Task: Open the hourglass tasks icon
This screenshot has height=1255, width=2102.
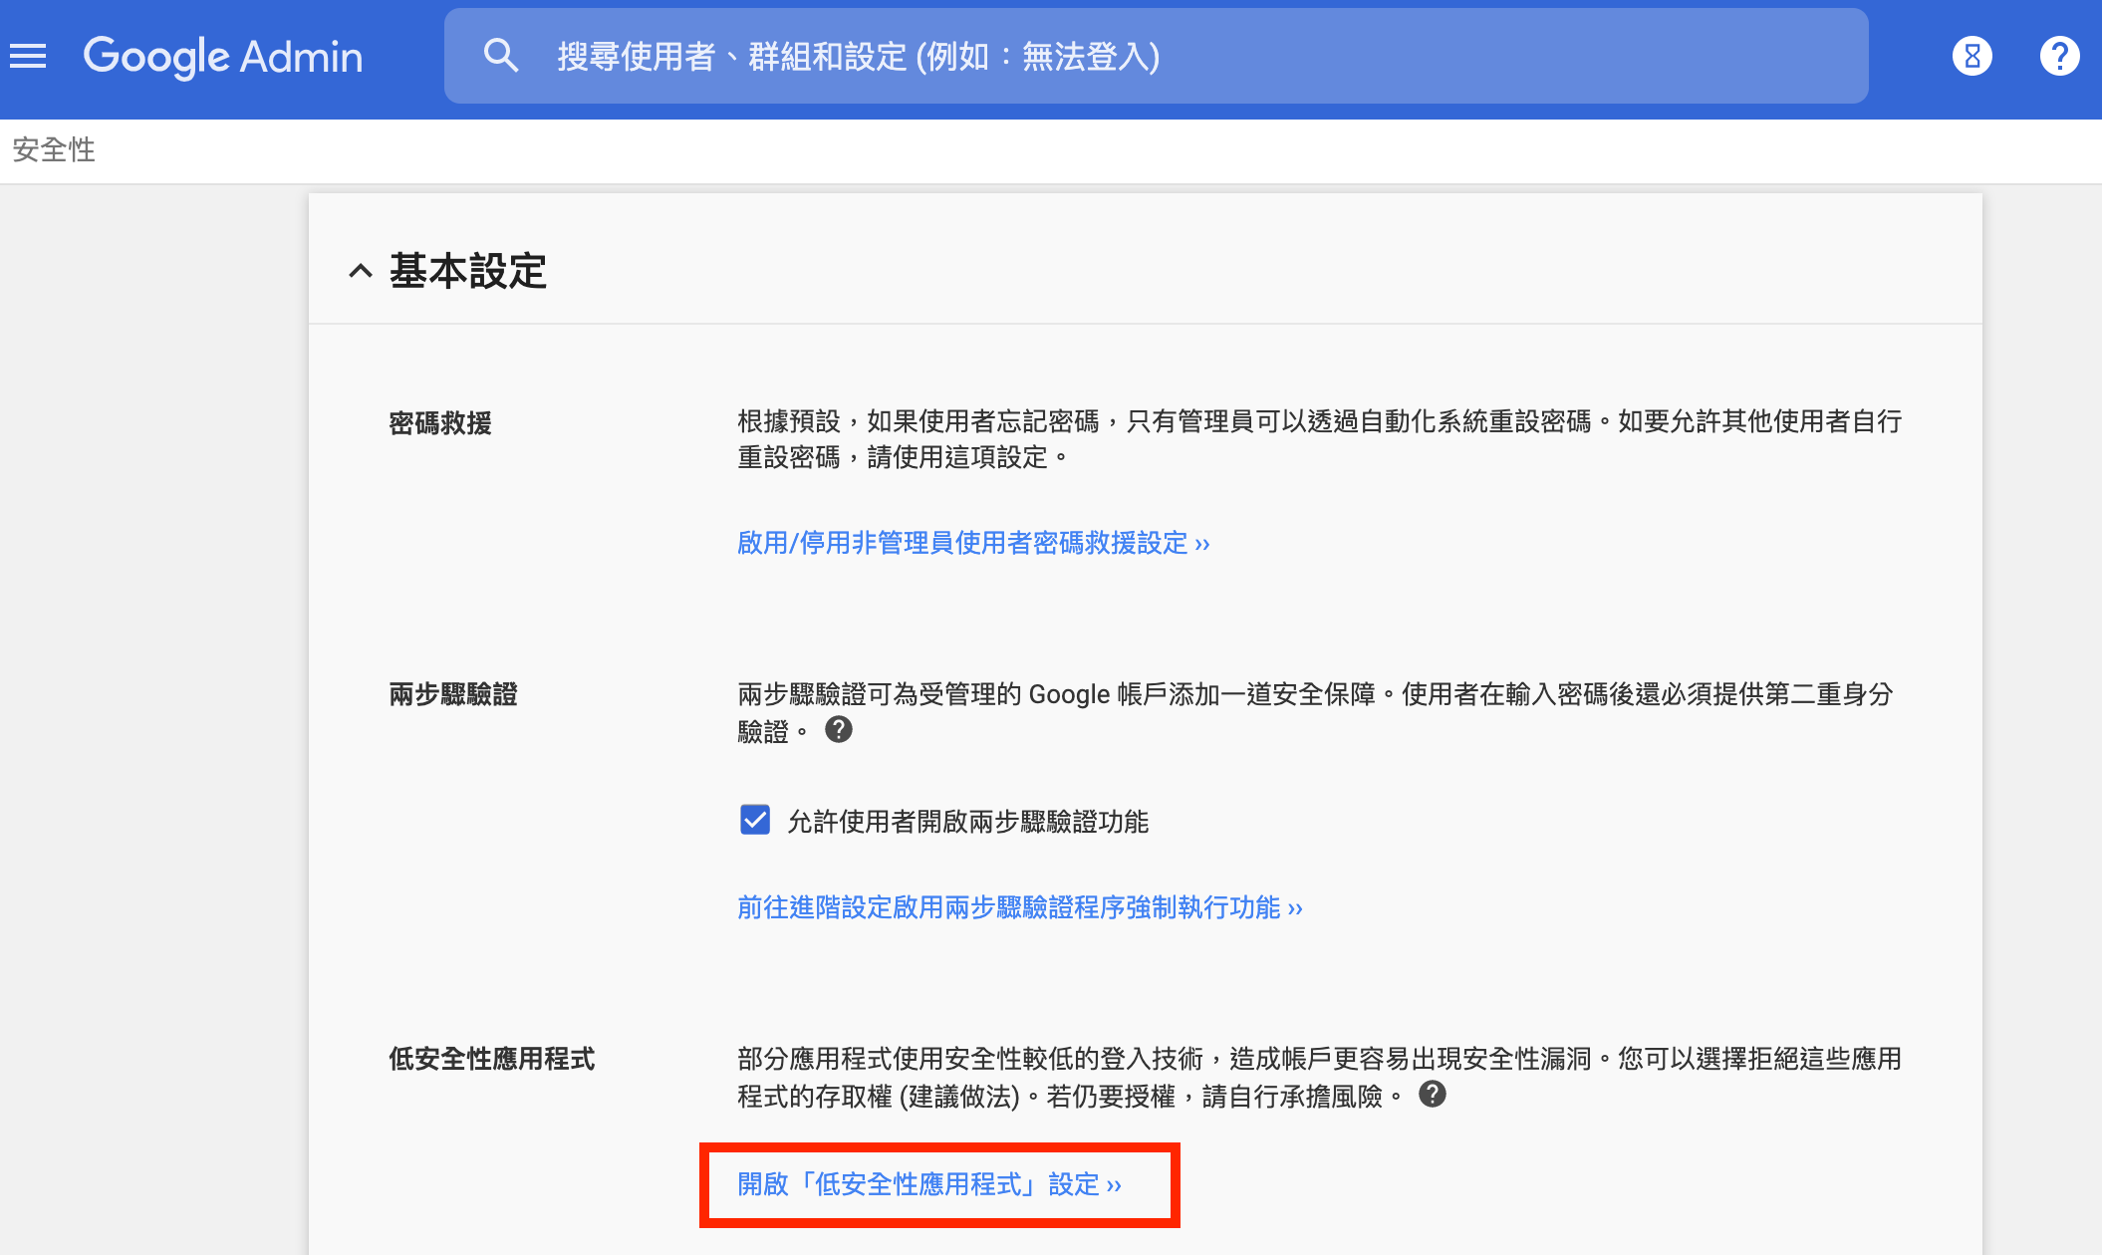Action: click(1971, 56)
